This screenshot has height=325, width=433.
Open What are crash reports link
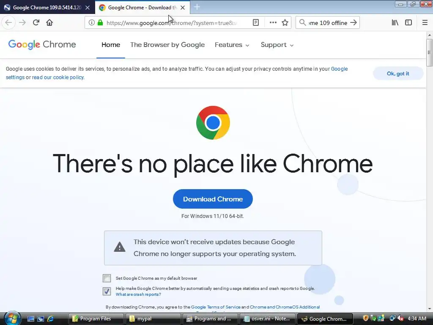(138, 295)
